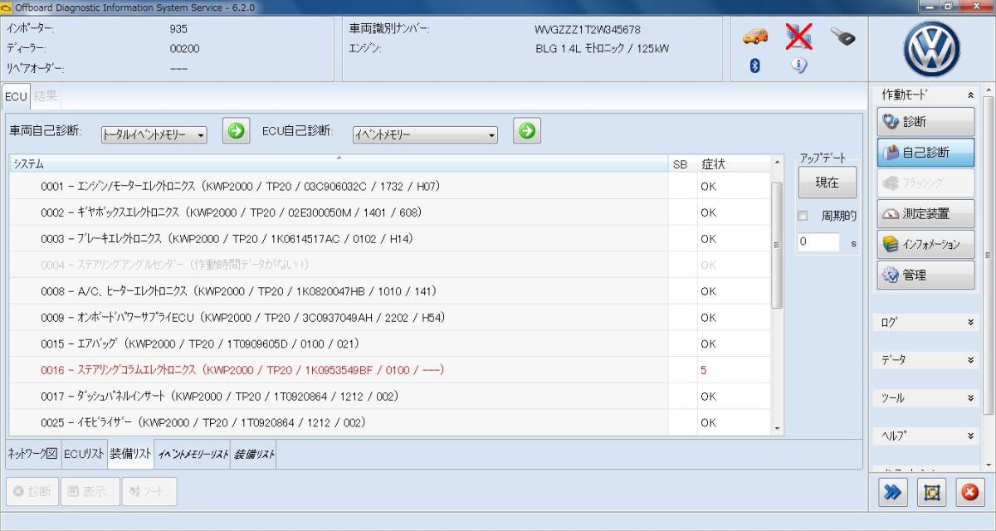Screen dimensions: 996x531
Task: Click the information bubble icon in header
Action: point(799,66)
